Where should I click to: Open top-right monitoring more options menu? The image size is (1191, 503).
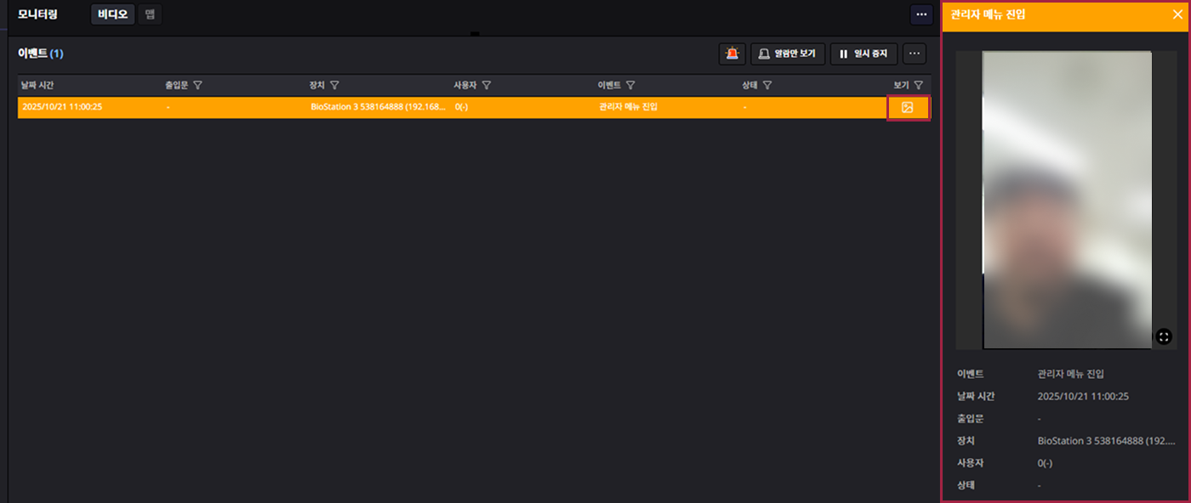[x=921, y=14]
